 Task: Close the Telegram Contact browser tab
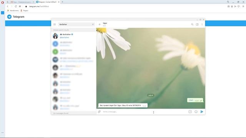[59, 2]
